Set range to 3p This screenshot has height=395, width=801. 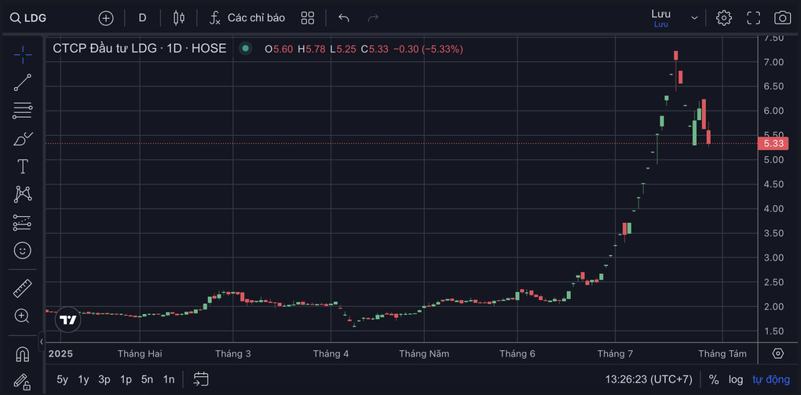click(x=104, y=379)
